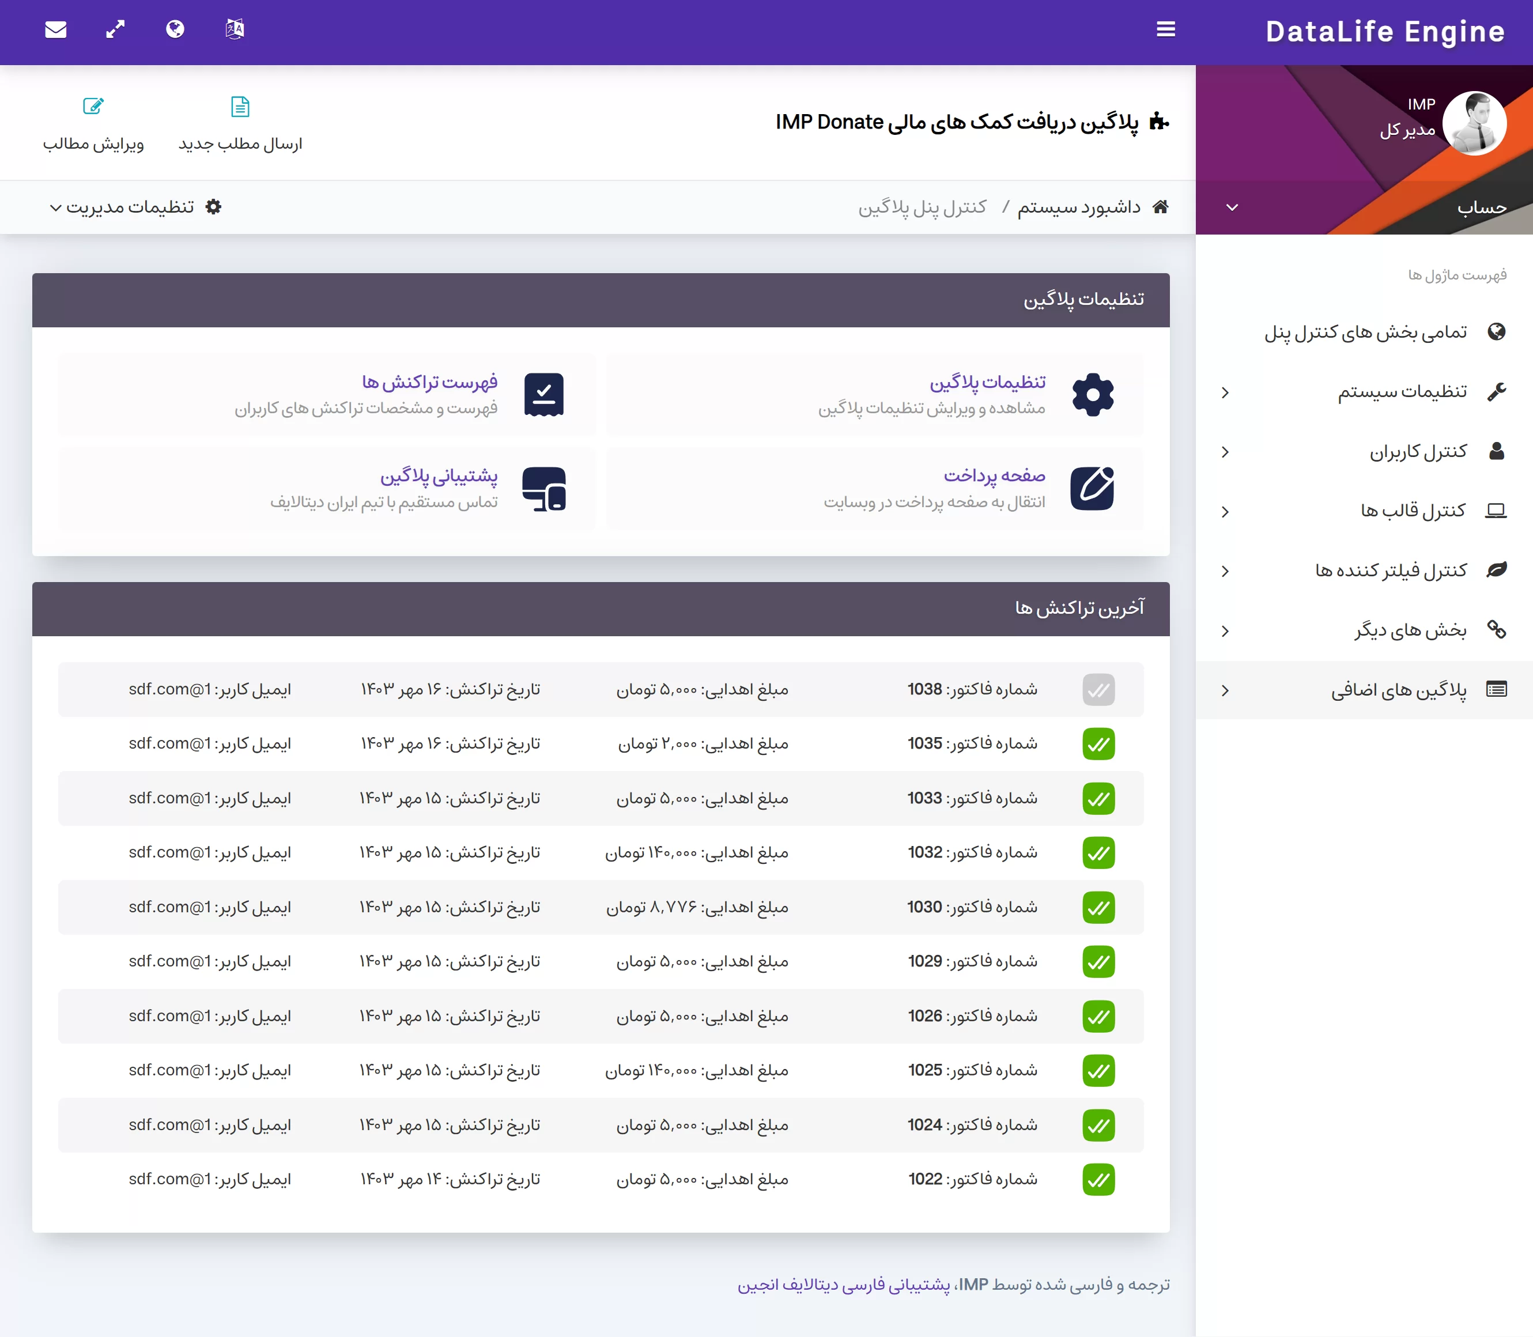Viewport: 1533px width, 1337px height.
Task: Click the envelope messages icon in header
Action: (56, 30)
